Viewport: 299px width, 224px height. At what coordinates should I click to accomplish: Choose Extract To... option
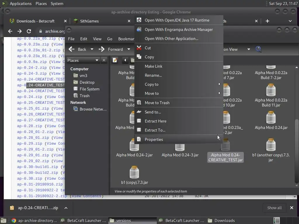pyautogui.click(x=179, y=130)
